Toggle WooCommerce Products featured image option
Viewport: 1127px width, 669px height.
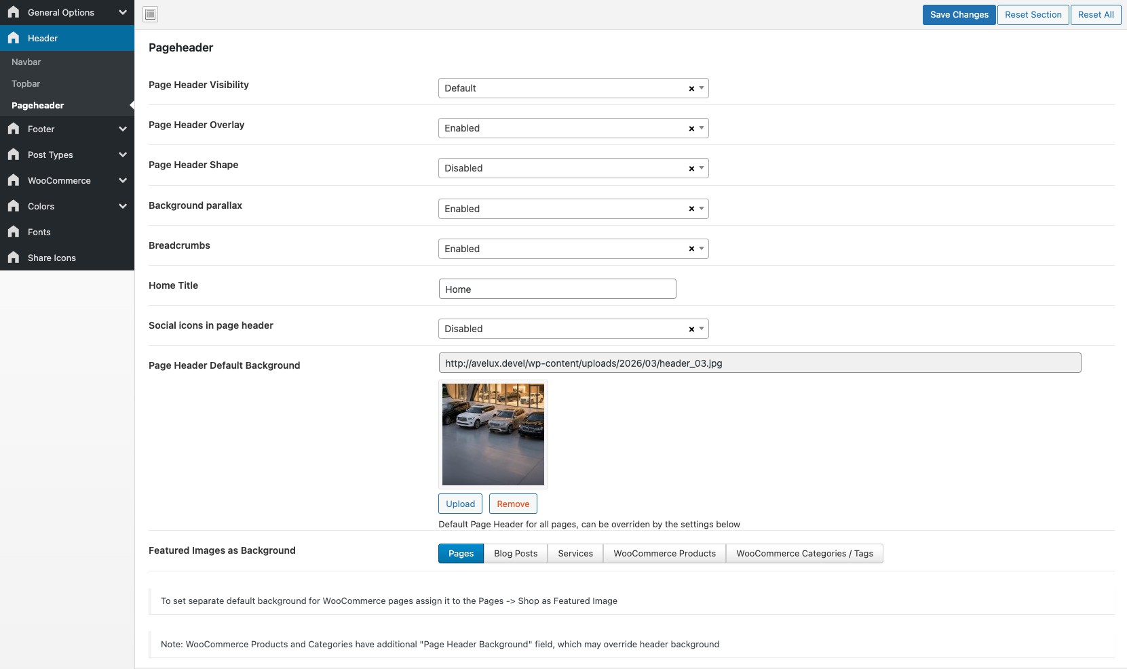664,554
